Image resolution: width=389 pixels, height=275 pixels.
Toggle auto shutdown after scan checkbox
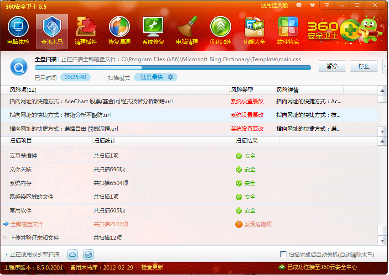[283, 254]
